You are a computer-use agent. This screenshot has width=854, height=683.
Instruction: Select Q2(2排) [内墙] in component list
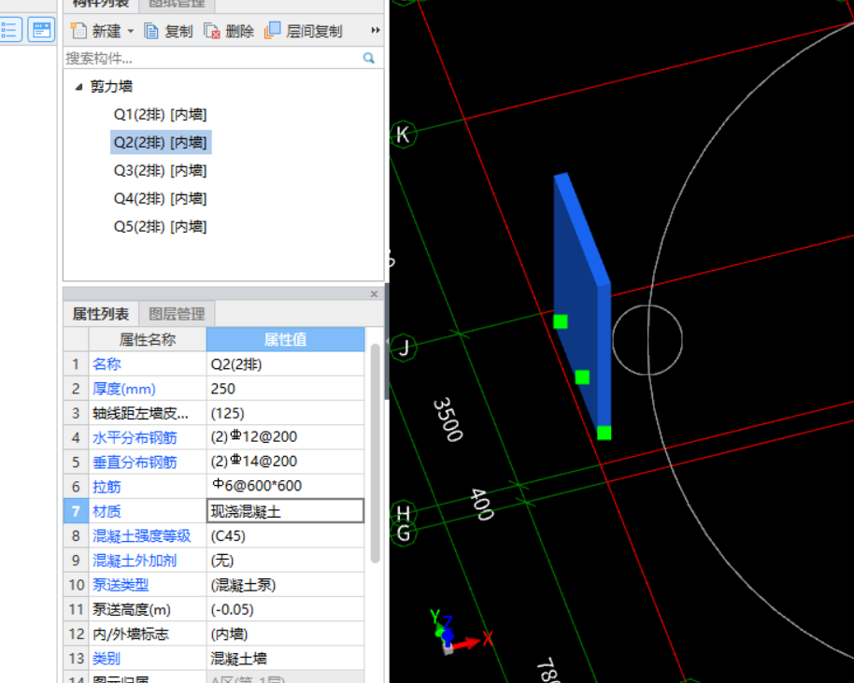tap(160, 143)
